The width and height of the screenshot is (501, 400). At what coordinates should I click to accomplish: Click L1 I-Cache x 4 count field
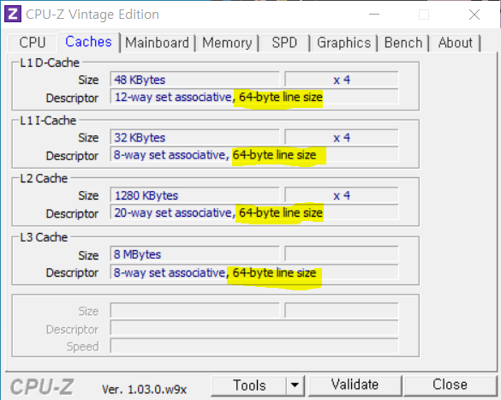coord(341,137)
